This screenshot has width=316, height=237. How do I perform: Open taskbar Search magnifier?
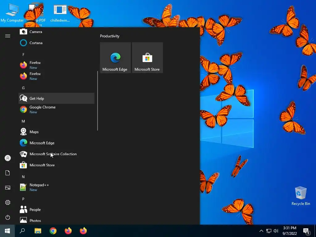click(22, 231)
